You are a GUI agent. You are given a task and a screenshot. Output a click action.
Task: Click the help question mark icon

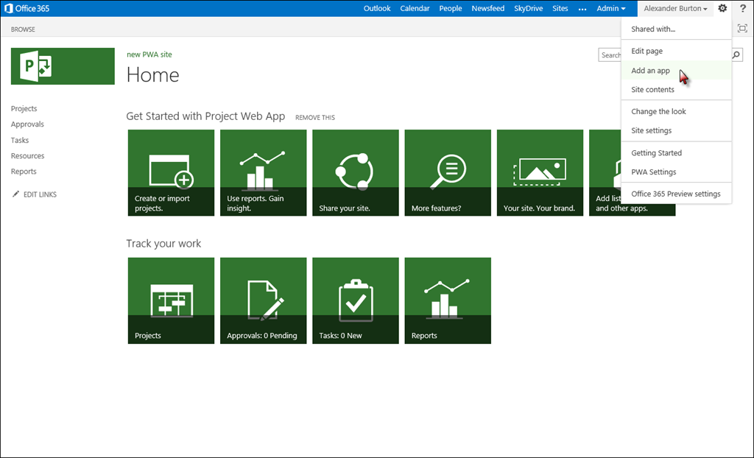(x=743, y=8)
